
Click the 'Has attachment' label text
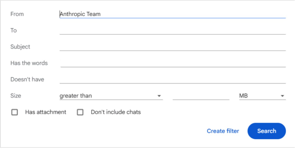click(x=46, y=112)
